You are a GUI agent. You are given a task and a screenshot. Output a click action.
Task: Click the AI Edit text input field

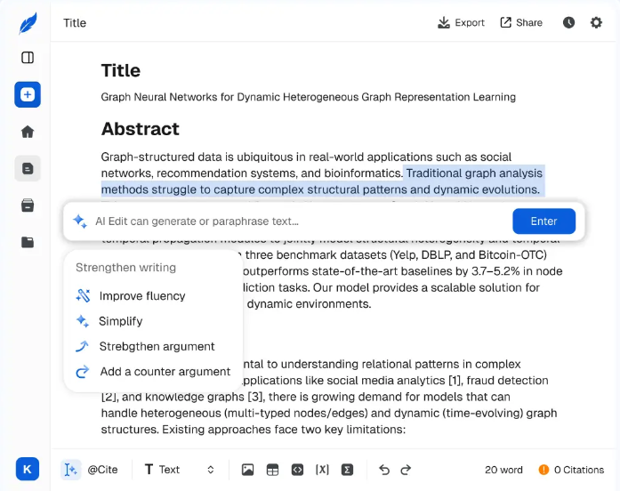pyautogui.click(x=294, y=221)
